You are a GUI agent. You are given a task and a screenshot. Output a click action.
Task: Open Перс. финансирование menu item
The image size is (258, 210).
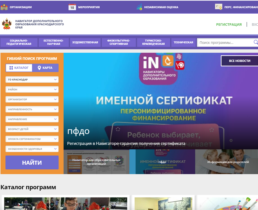tap(241, 7)
